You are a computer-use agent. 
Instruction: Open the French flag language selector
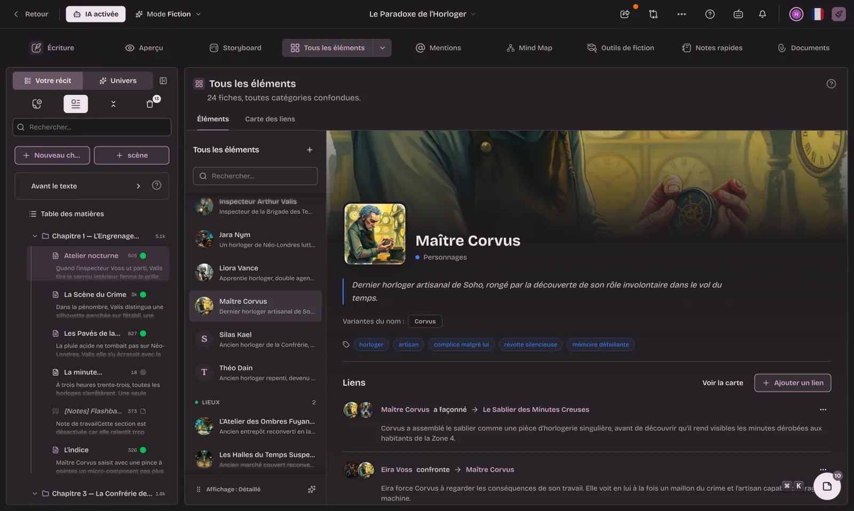pos(818,14)
